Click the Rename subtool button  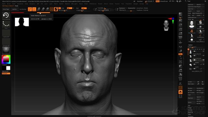(x=191, y=88)
